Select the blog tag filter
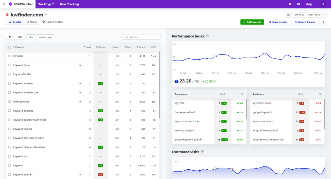 tap(31, 37)
